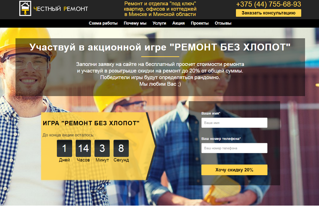
Task: Submit with the "Хочу скидку 20%" button
Action: coord(234,170)
